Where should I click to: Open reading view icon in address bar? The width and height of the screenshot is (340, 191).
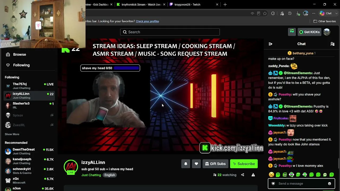coord(258,14)
